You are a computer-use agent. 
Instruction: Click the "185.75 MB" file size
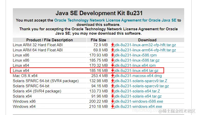pyautogui.click(x=98, y=60)
